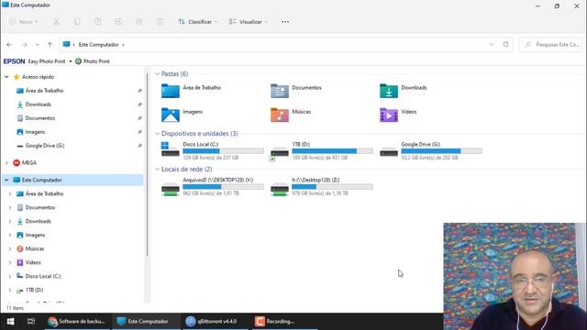Open the Classificar sort dropdown
The height and width of the screenshot is (330, 587).
[198, 22]
